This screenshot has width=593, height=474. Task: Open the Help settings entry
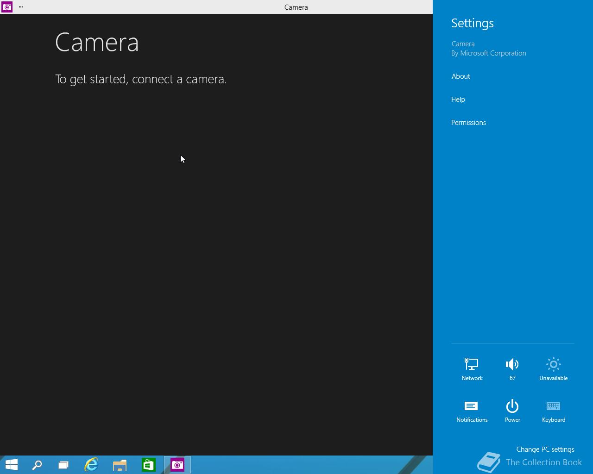tap(458, 100)
